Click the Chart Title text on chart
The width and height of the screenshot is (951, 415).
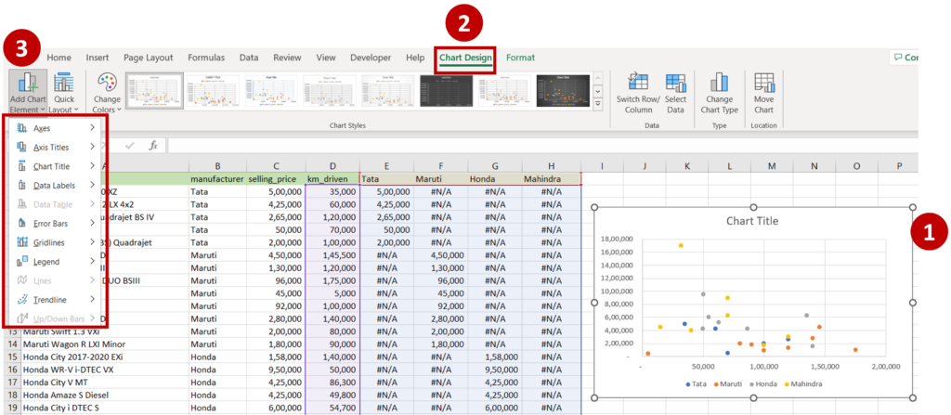752,222
